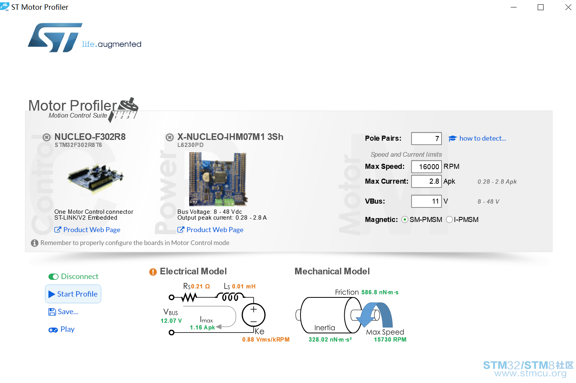
Task: Click the Motor Profiler motor icon
Action: [124, 110]
